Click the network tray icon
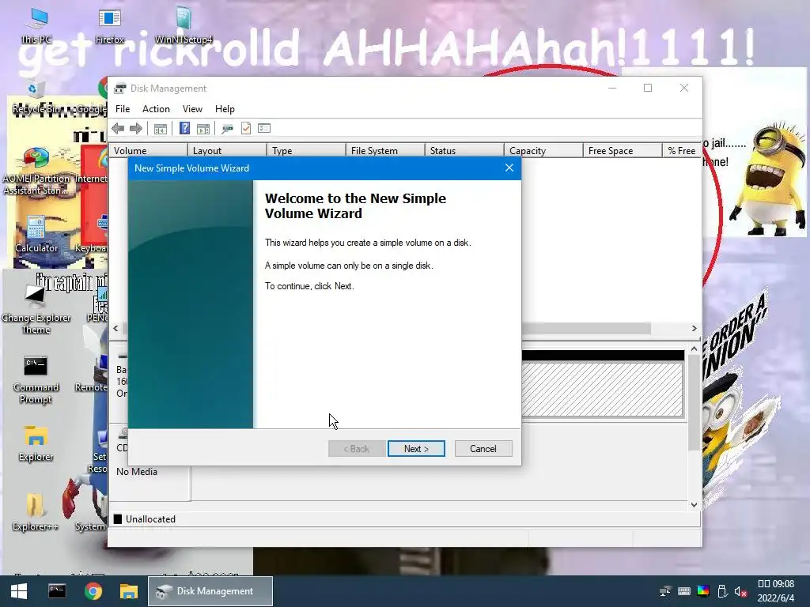Viewport: 810px width, 607px height. point(664,591)
